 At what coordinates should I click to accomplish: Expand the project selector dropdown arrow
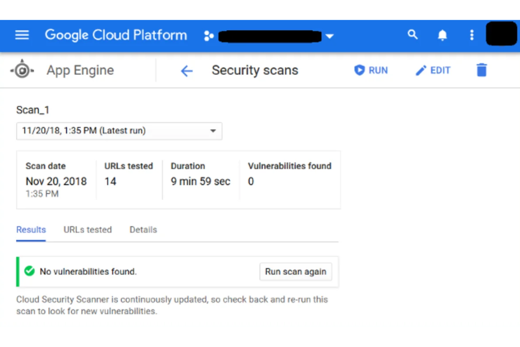click(x=330, y=36)
